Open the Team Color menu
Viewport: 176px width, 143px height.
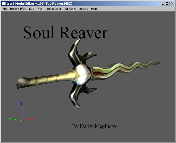tap(54, 9)
